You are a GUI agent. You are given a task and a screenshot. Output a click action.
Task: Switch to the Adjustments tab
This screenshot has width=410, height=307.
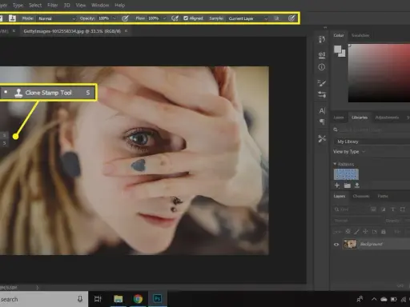pos(387,118)
